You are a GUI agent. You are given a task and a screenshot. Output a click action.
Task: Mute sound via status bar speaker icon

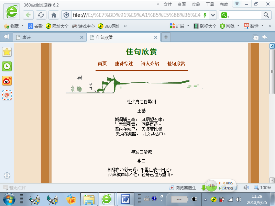(x=246, y=187)
